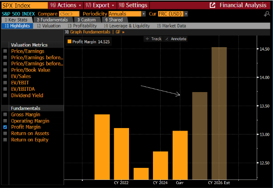Open the Actions dropdown menu

pos(66,5)
